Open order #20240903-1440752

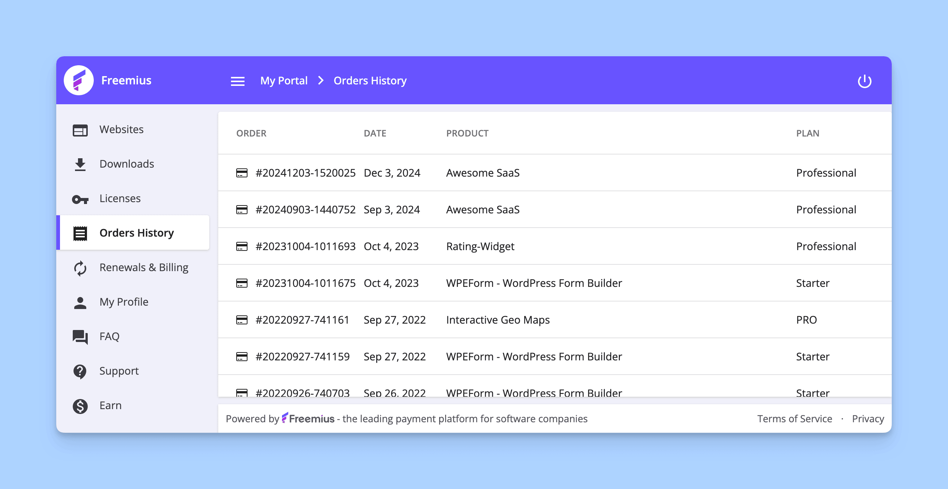click(305, 210)
